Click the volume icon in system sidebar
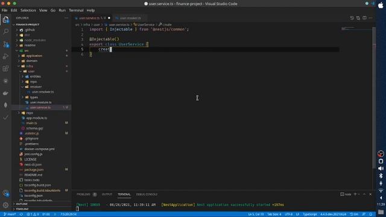Screen dimensions: 386x217 pyautogui.click(x=381, y=169)
